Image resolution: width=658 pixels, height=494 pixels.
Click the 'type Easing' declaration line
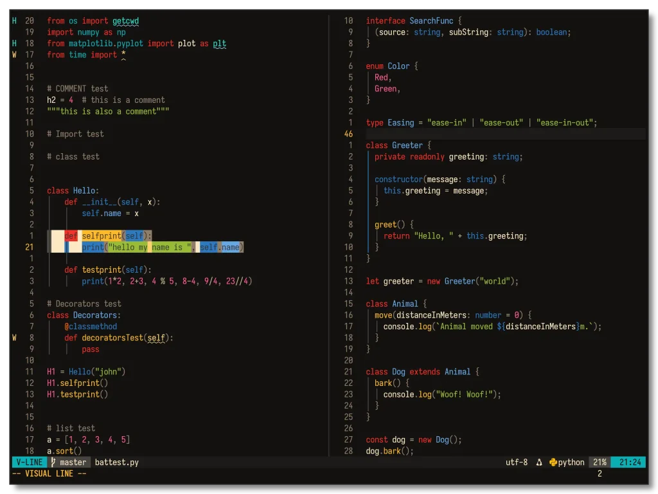481,123
